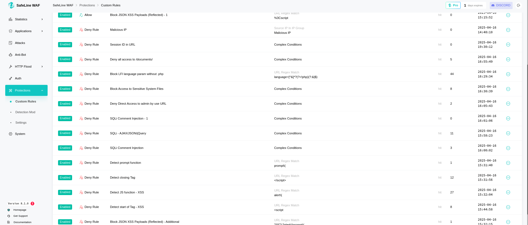Collapse the Protections menu chevron
The height and width of the screenshot is (225, 528).
42,90
